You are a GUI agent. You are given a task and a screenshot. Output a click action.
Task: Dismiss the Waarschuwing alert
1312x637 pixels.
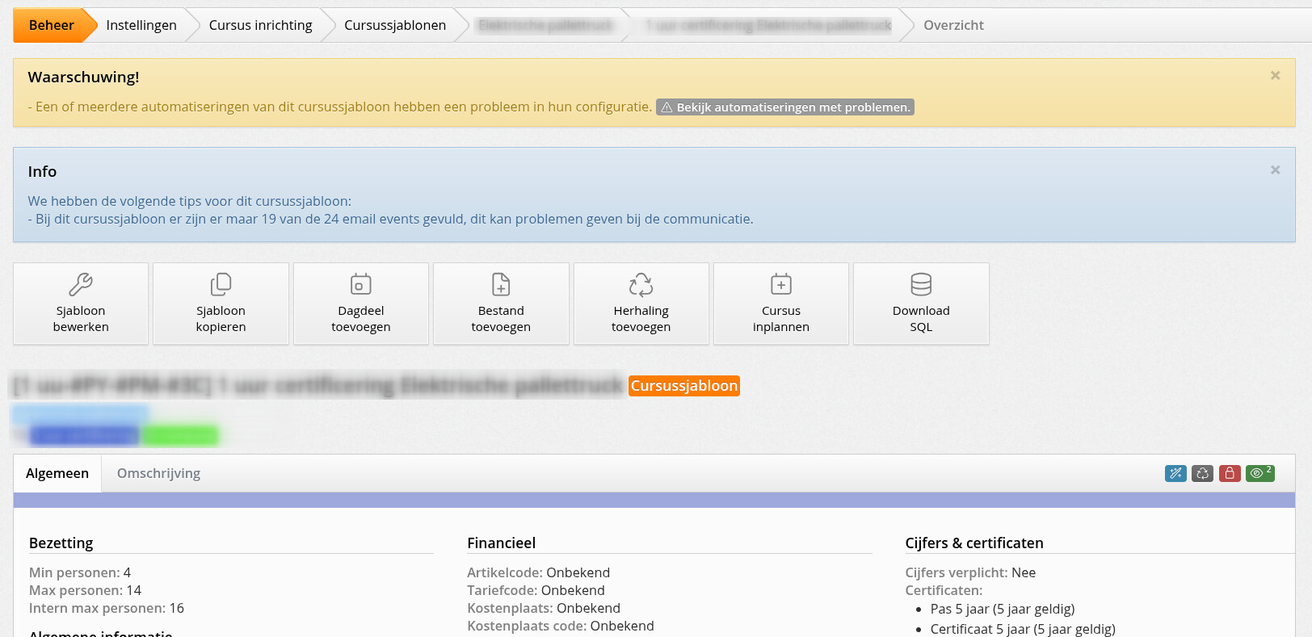(x=1275, y=76)
